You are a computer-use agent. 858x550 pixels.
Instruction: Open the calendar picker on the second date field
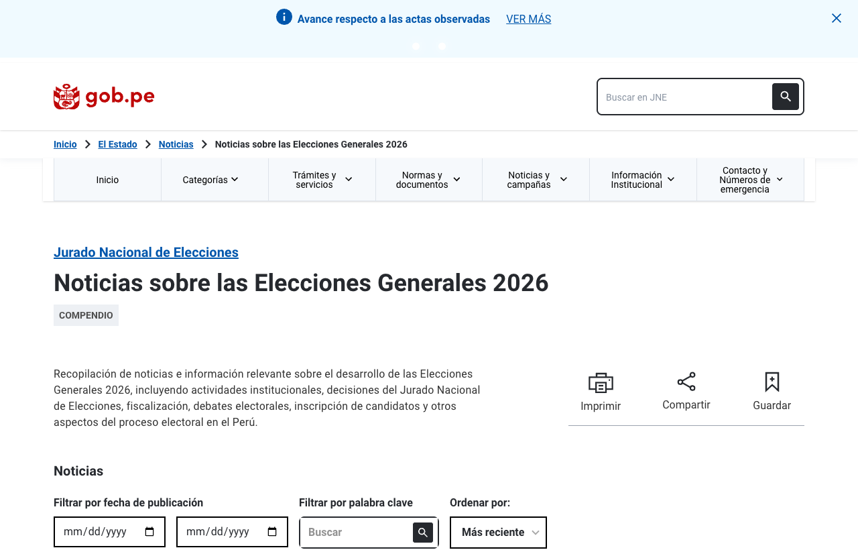(272, 532)
